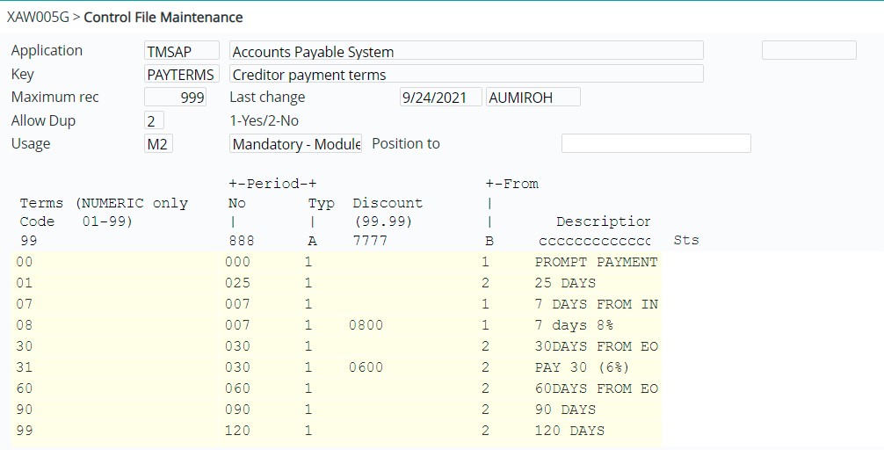The height and width of the screenshot is (450, 884).
Task: Select the Maximum rec field showing 999
Action: coord(176,98)
